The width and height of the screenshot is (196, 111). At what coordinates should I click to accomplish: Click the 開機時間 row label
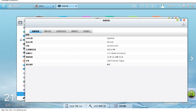29,57
